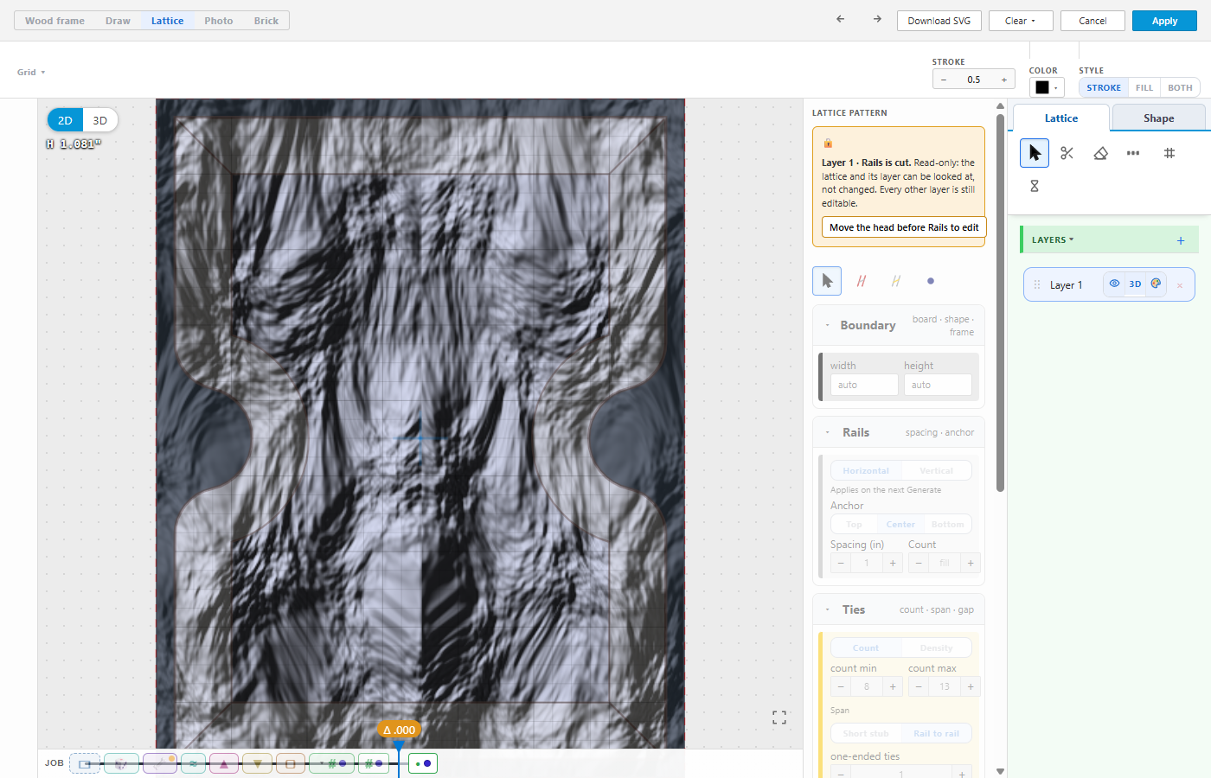
Task: Choose the purple dot tool icon
Action: (931, 281)
